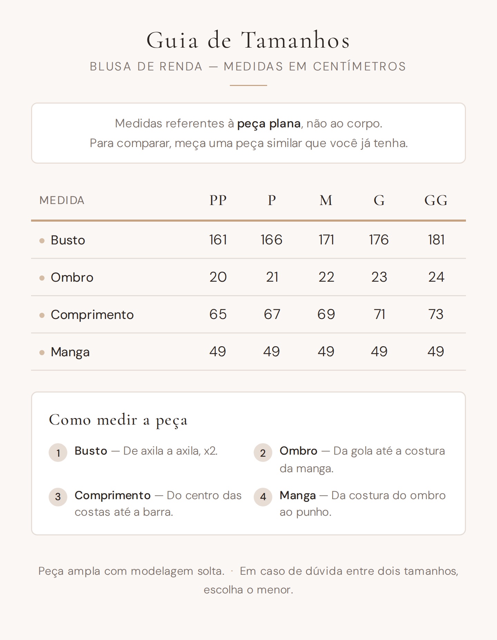Click the number 3 circle beside Comprimento
Viewport: 497px width, 640px height.
pos(58,497)
